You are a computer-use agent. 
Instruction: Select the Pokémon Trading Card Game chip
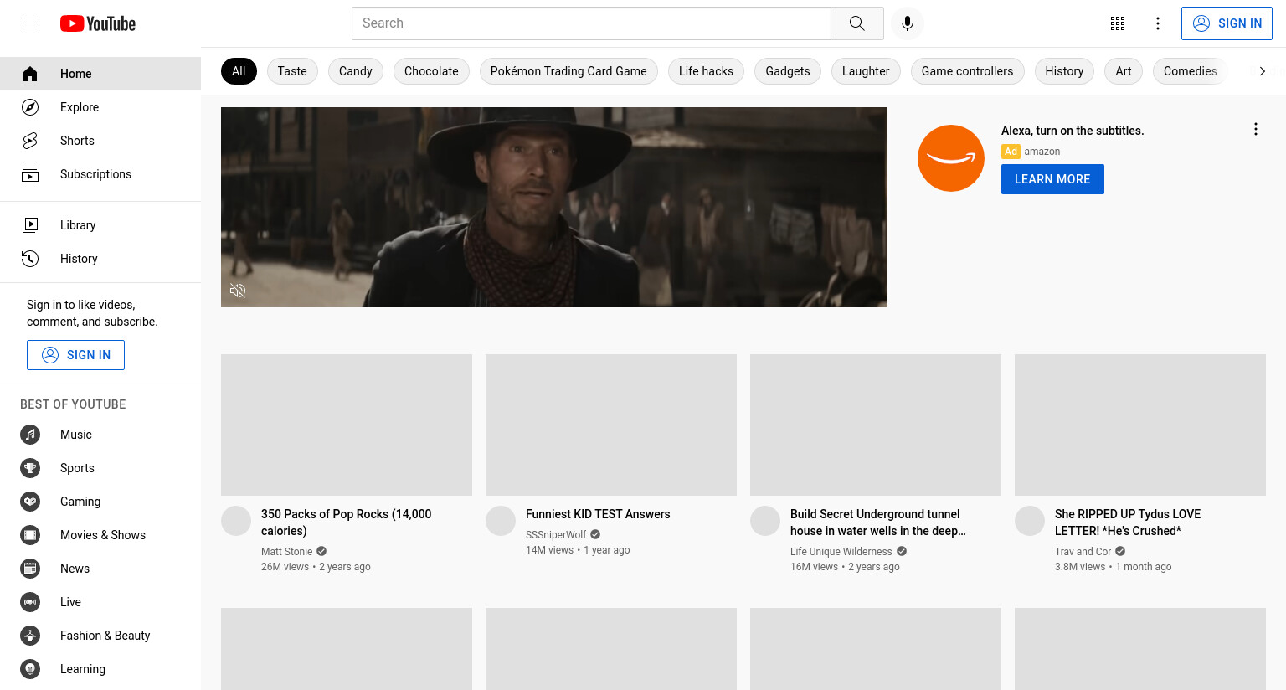568,71
